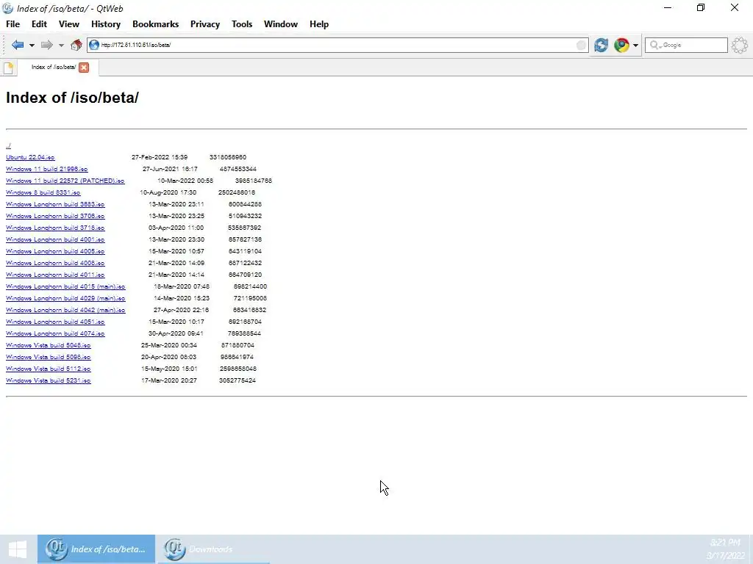Click the stop loading circle in address bar
This screenshot has width=753, height=564.
point(581,45)
